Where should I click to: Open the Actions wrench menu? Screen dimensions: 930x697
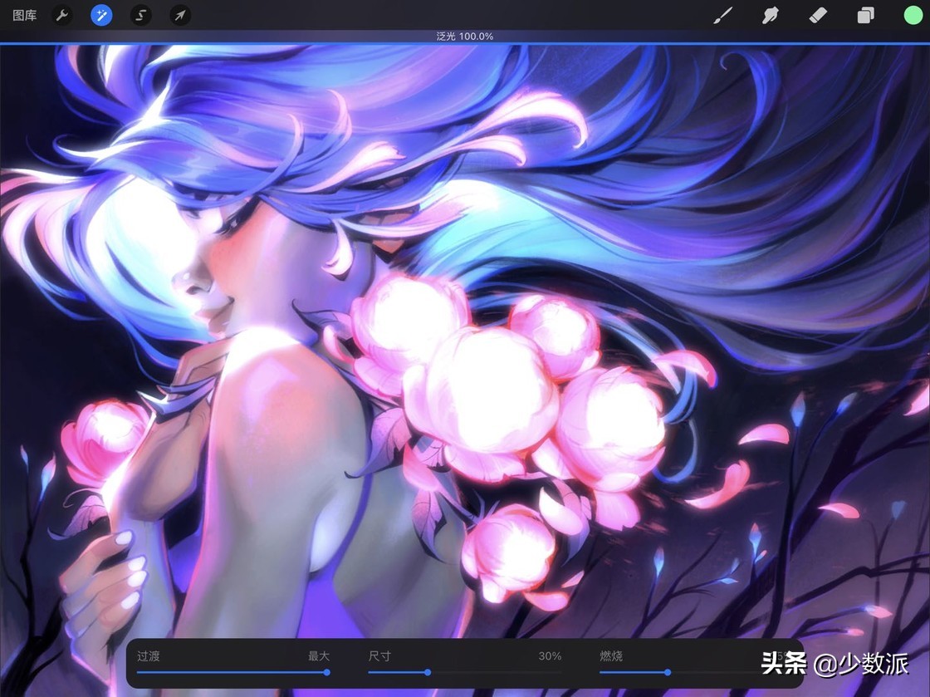(x=62, y=16)
